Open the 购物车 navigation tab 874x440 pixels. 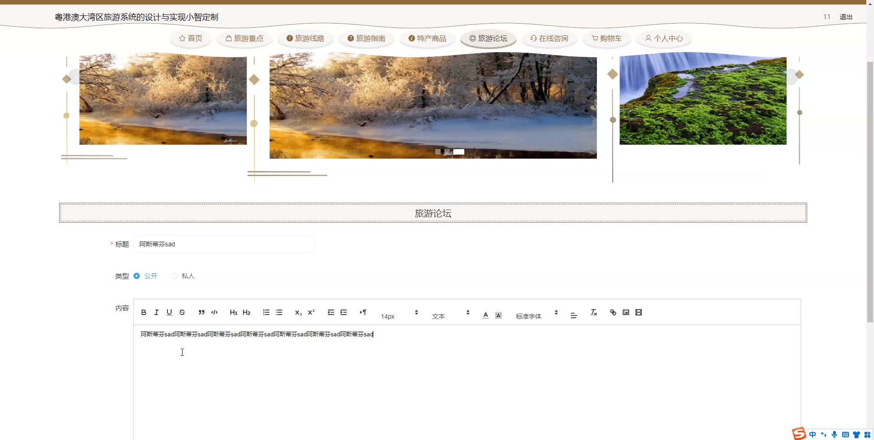[x=606, y=39]
